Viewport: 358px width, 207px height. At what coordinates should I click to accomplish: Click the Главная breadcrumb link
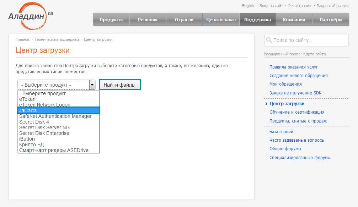tap(23, 39)
